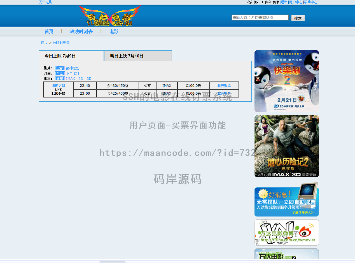Focus the movie name search field
The image size is (355, 263).
pyautogui.click(x=260, y=18)
